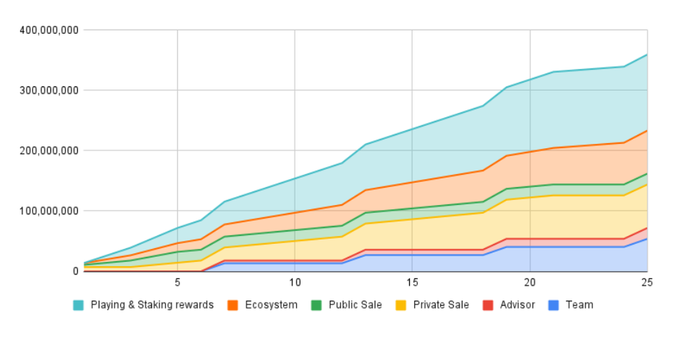
Task: Select the Advisor legend label
Action: 517,305
